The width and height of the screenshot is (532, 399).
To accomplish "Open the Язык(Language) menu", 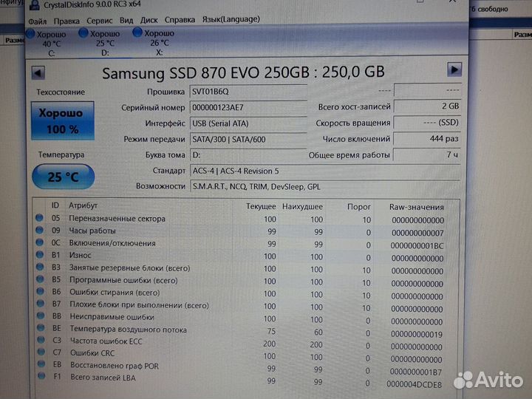I will (231, 19).
